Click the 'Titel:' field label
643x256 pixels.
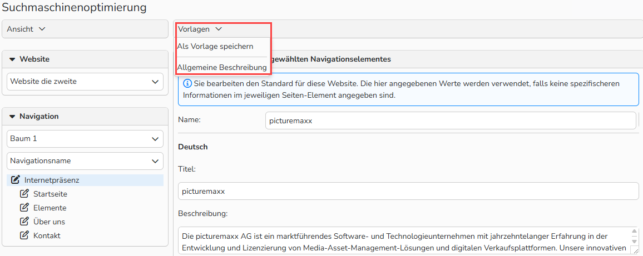click(187, 168)
